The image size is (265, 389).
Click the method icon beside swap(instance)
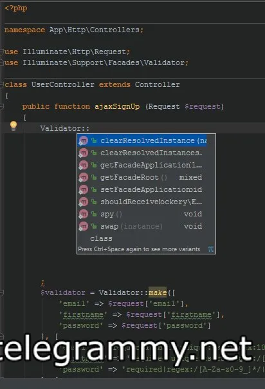[84, 226]
